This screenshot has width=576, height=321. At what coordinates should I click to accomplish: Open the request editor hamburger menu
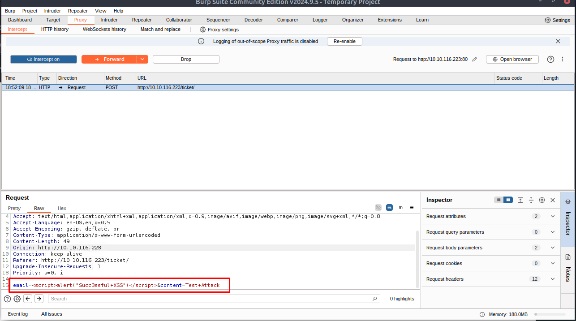tap(412, 208)
